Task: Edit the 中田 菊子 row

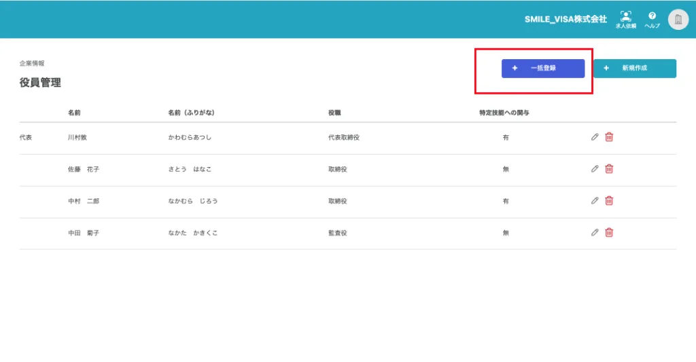Action: 595,232
